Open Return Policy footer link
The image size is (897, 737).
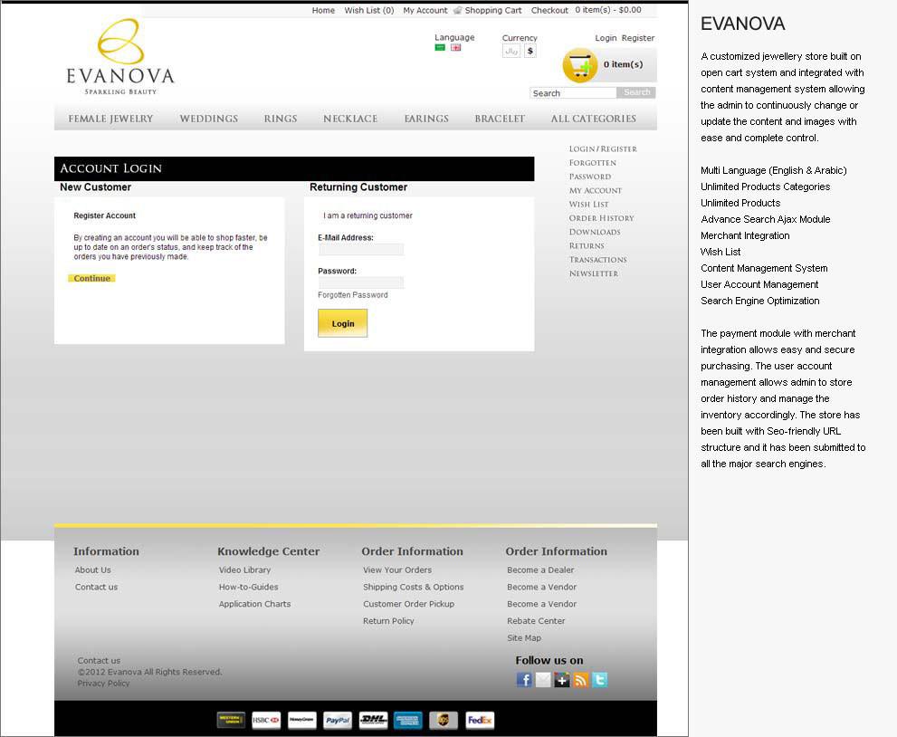tap(388, 621)
